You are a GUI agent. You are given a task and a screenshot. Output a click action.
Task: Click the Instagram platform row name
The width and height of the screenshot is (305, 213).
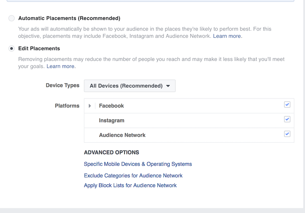112,121
